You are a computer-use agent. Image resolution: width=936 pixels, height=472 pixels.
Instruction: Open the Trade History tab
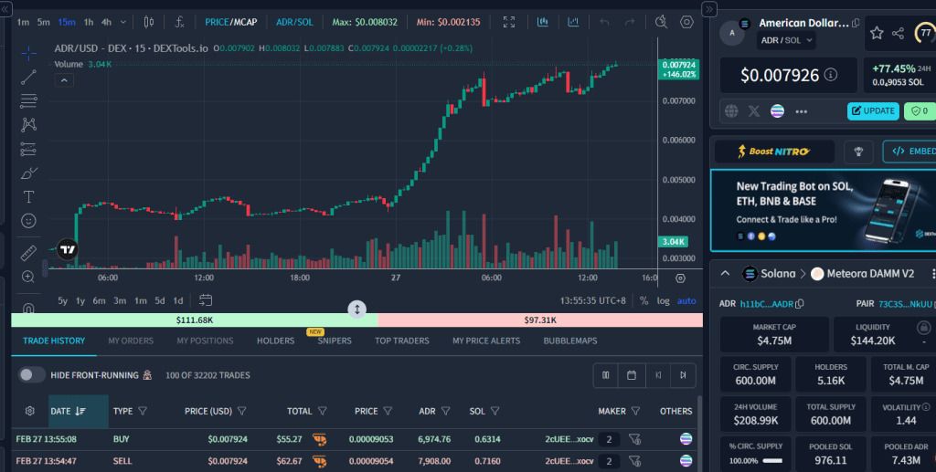(54, 341)
